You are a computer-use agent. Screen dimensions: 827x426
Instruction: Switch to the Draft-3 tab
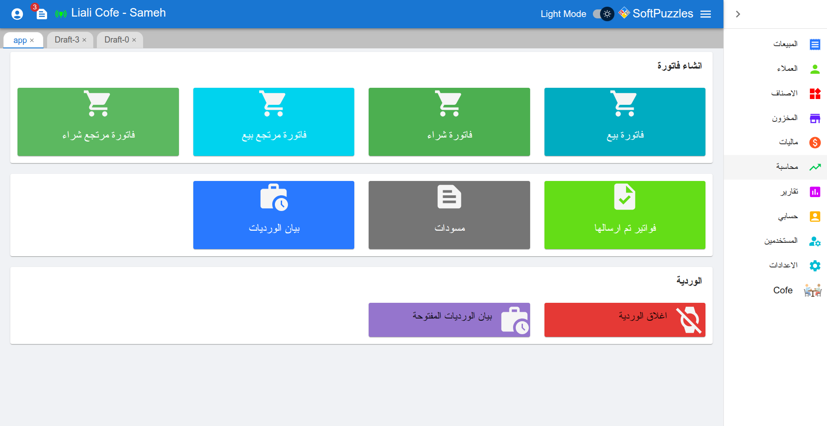[67, 40]
